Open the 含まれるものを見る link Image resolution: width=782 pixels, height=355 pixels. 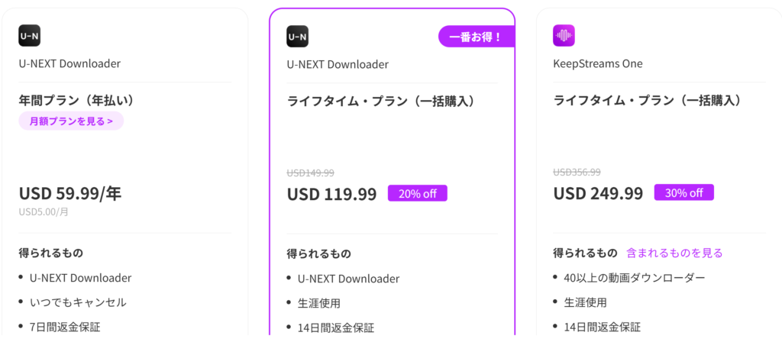point(674,253)
